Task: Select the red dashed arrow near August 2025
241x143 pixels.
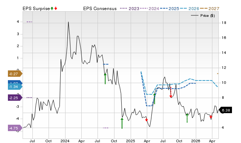Action: pyautogui.click(x=171, y=92)
